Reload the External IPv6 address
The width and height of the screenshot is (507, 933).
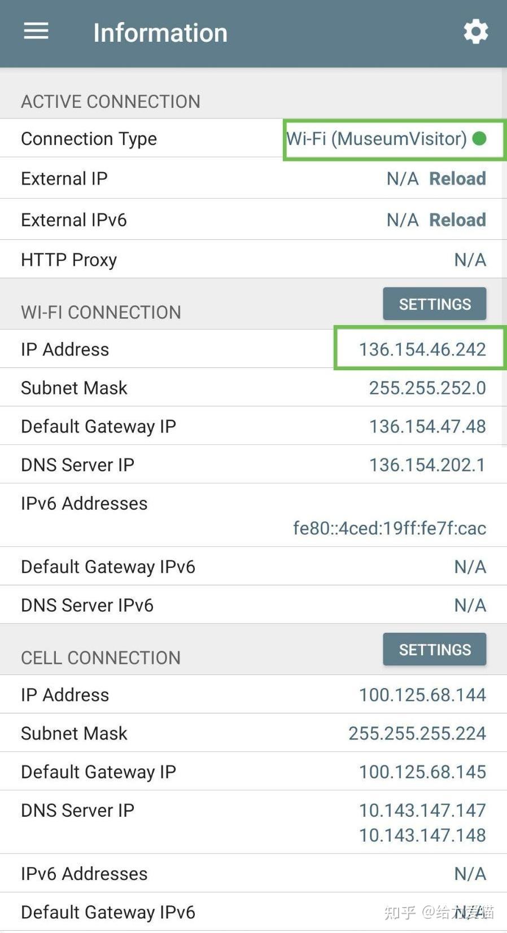click(457, 220)
